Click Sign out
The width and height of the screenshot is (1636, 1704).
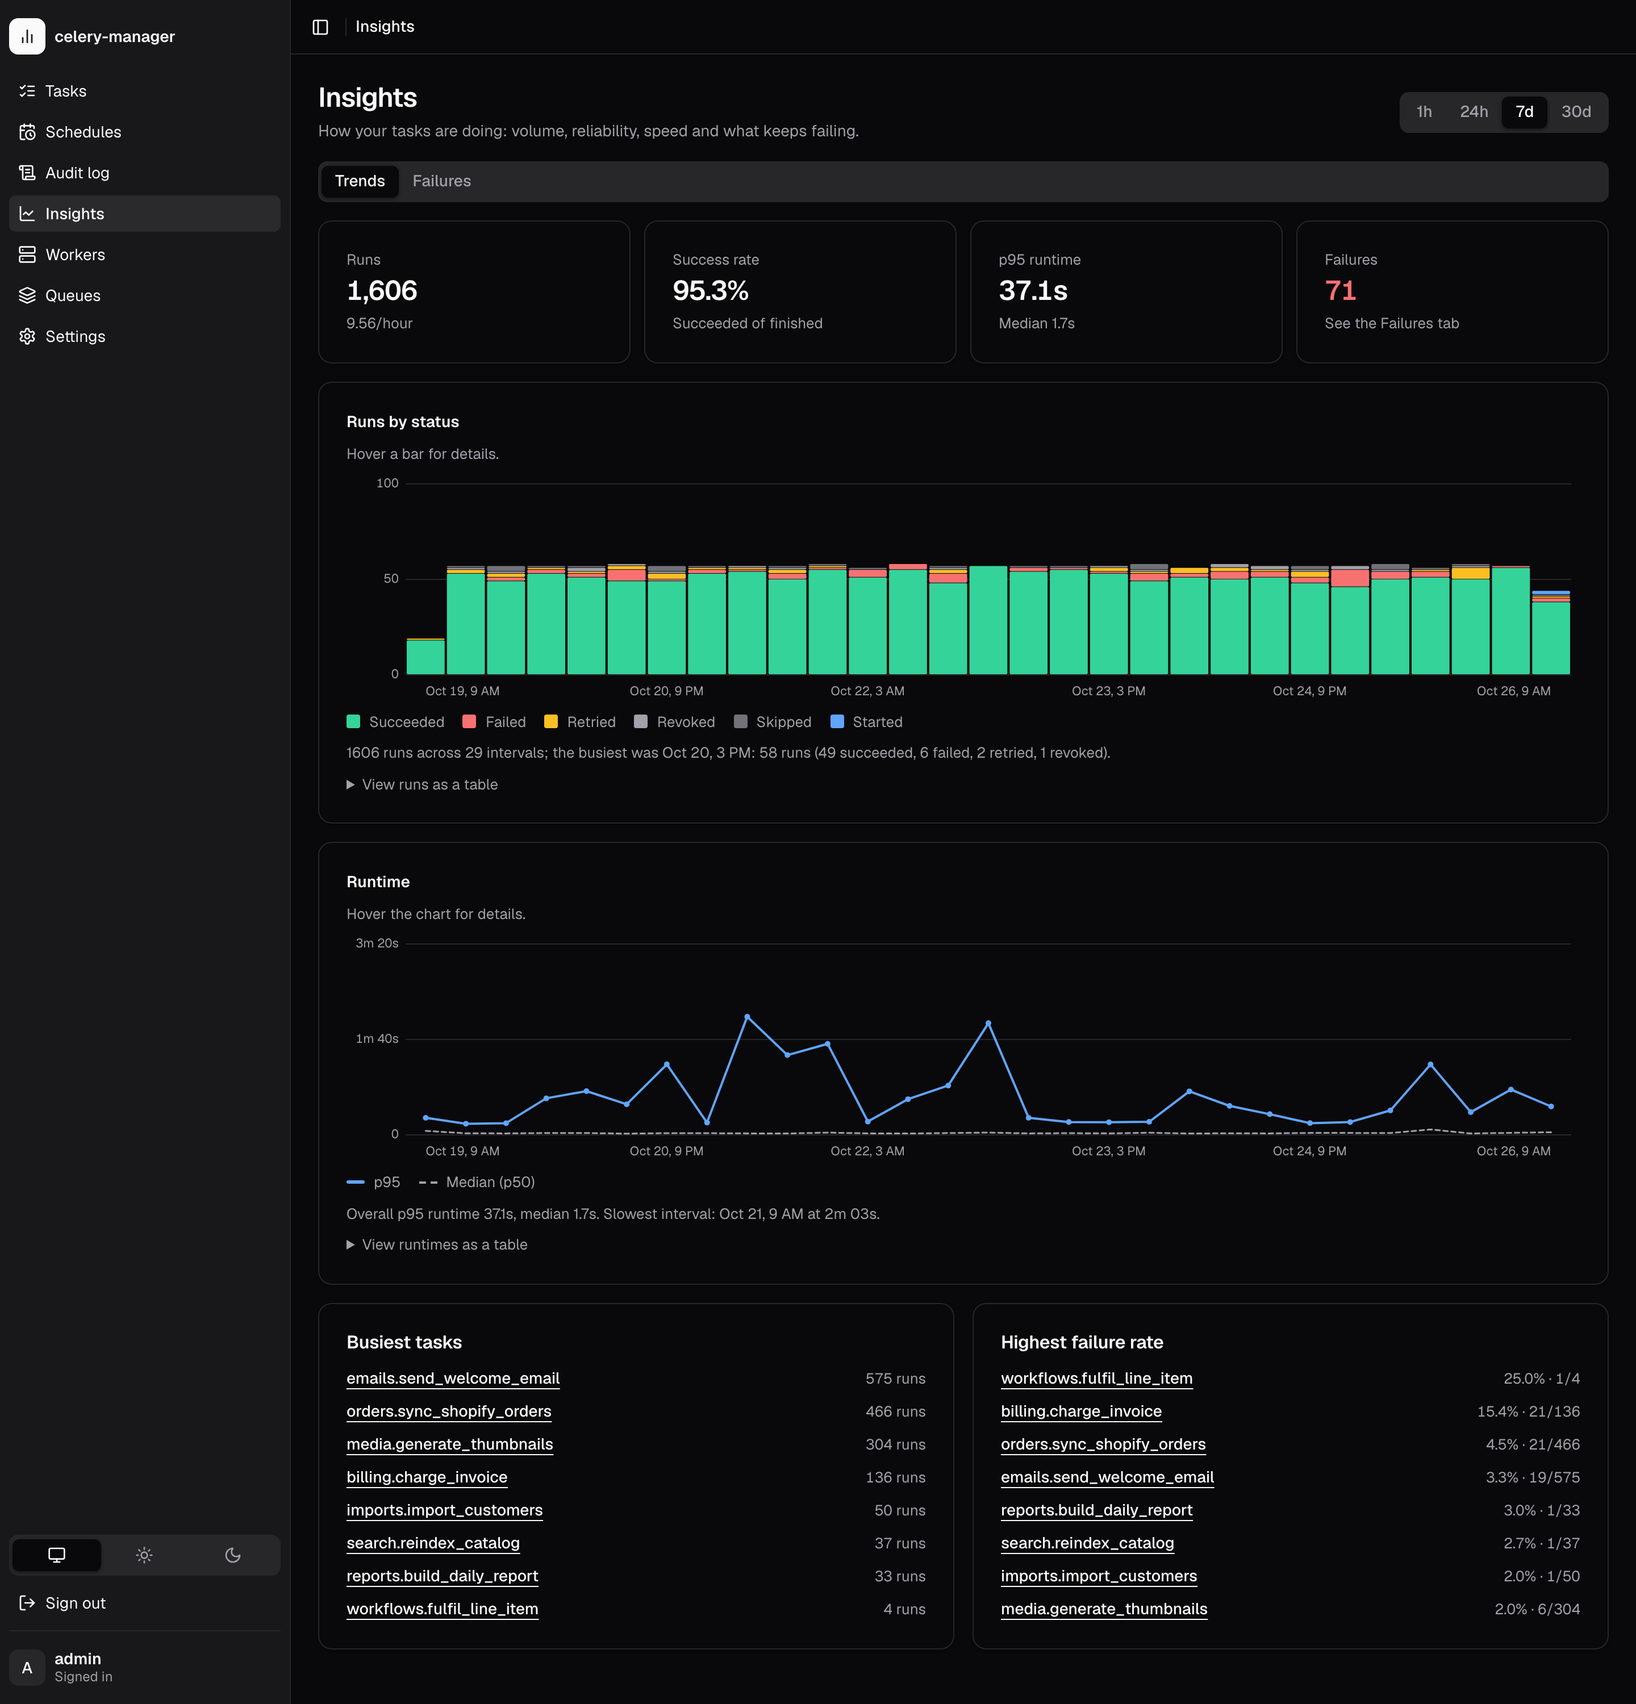coord(144,1603)
